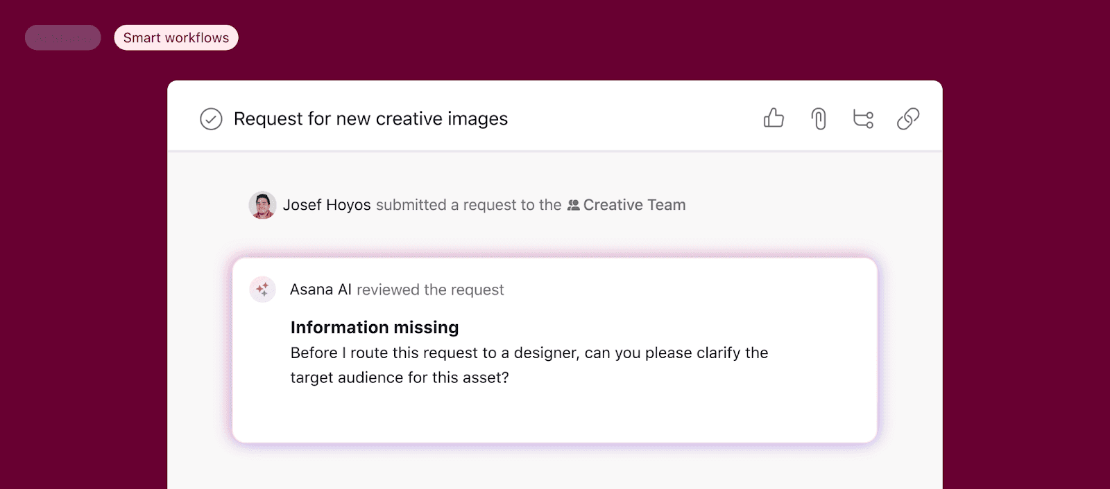Mark the task complete with the checkmark circle
1110x489 pixels.
pyautogui.click(x=211, y=119)
